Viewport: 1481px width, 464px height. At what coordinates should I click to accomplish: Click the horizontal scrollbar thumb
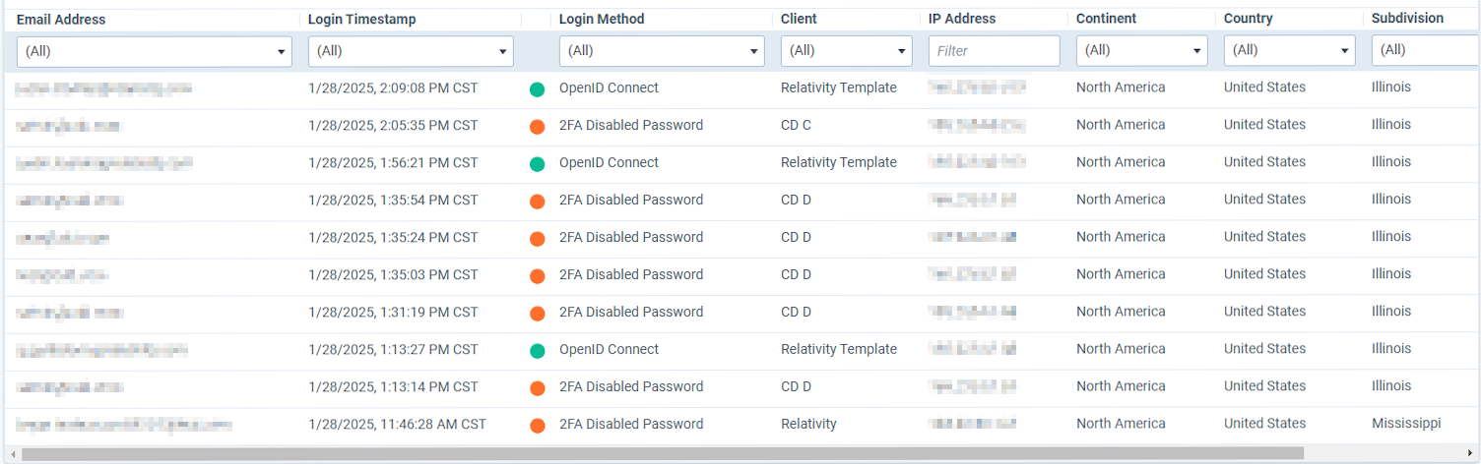663,453
